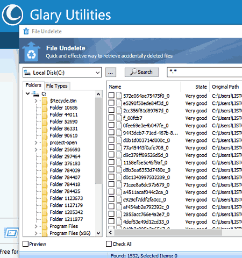Switch to the Folders tab
242x258 pixels.
pyautogui.click(x=33, y=85)
